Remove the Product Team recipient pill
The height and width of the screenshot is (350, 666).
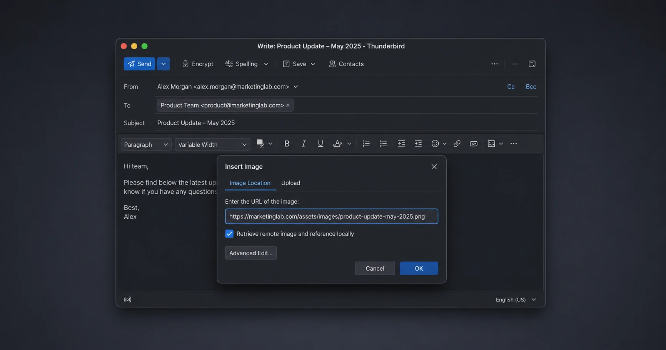pyautogui.click(x=288, y=106)
